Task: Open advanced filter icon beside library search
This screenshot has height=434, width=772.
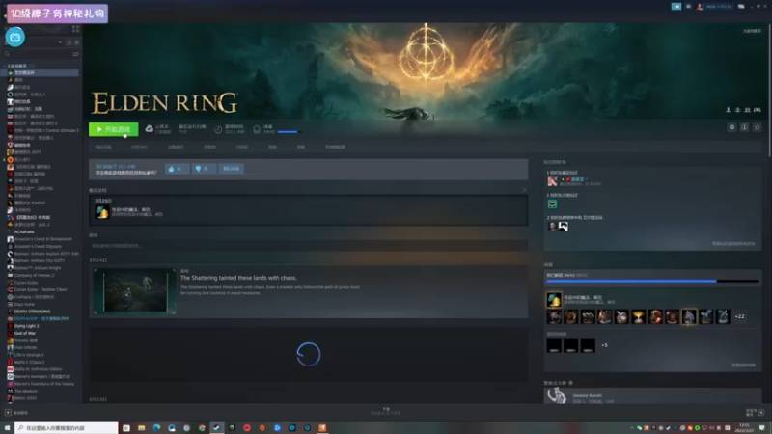Action: 76,54
